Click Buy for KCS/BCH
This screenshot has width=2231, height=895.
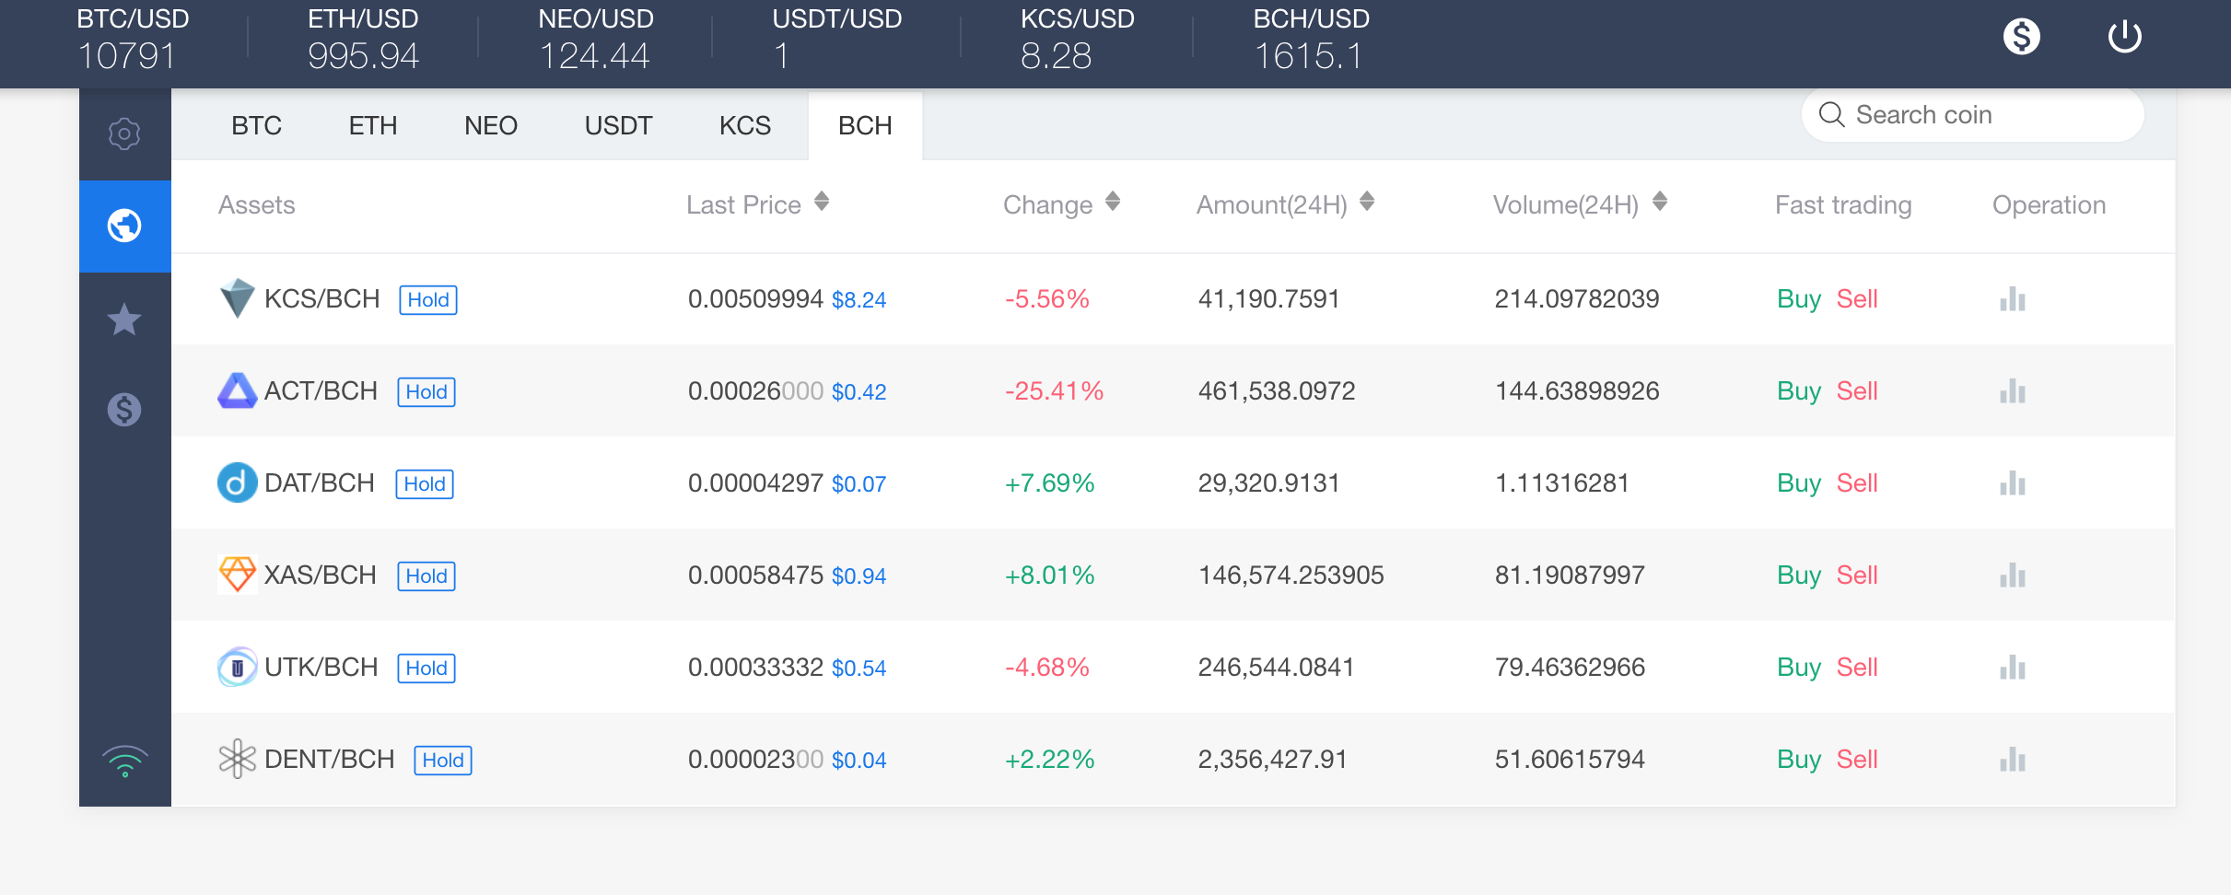[1799, 299]
